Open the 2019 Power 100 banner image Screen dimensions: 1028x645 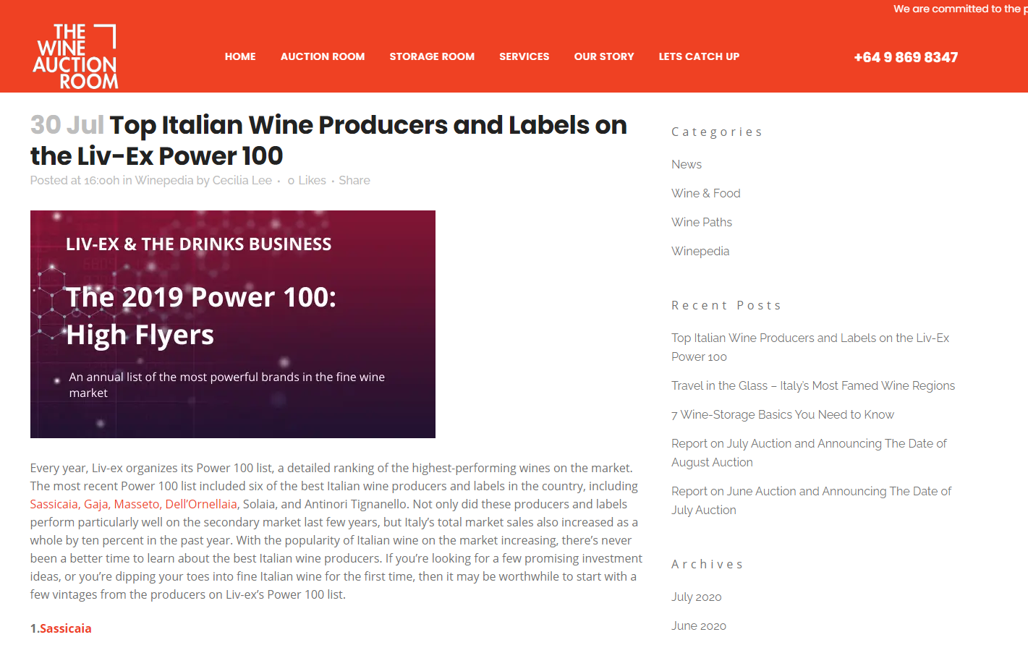233,324
